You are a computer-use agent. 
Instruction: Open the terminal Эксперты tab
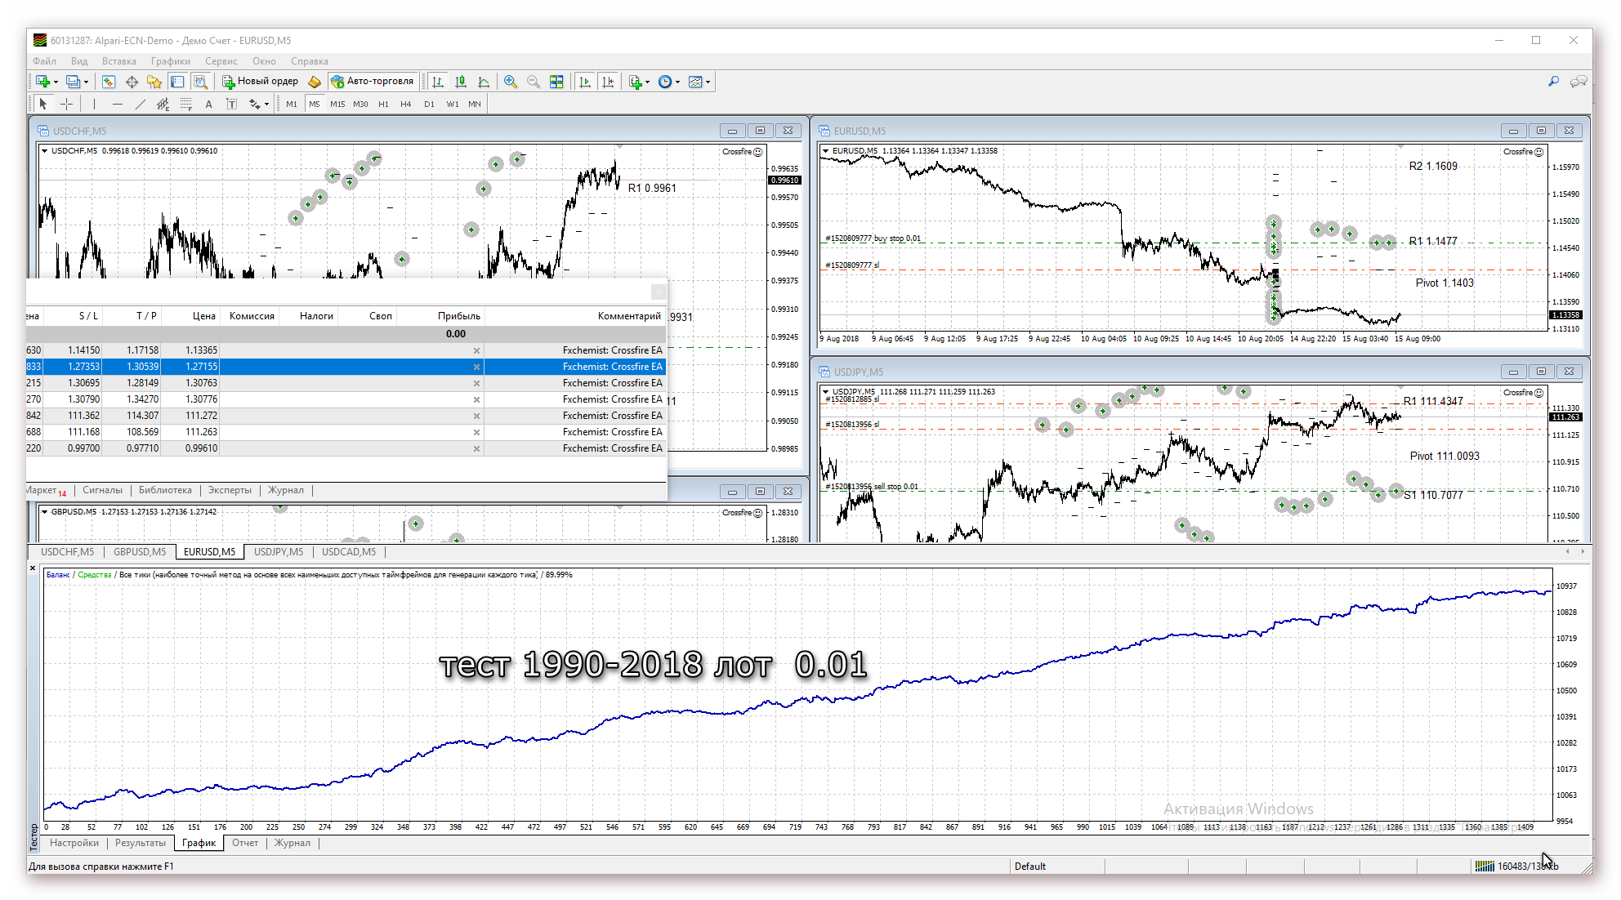point(230,490)
